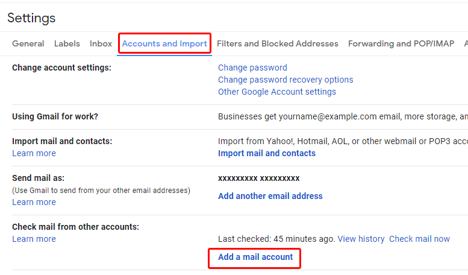Click the xxxxxxxxx xxxxxxxxx send-as name

point(259,179)
